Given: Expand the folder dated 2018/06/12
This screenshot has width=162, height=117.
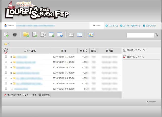Looking at the screenshot, I should (11, 78).
